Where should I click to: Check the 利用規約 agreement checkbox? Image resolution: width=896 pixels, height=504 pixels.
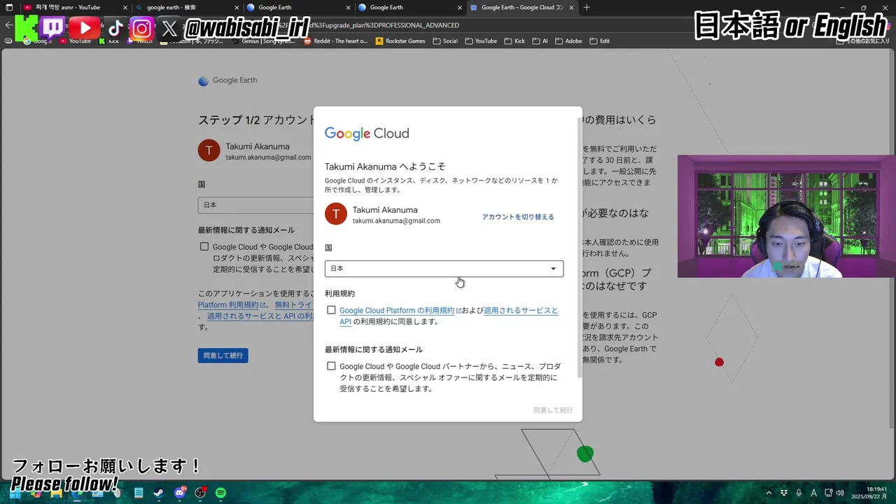tap(331, 310)
